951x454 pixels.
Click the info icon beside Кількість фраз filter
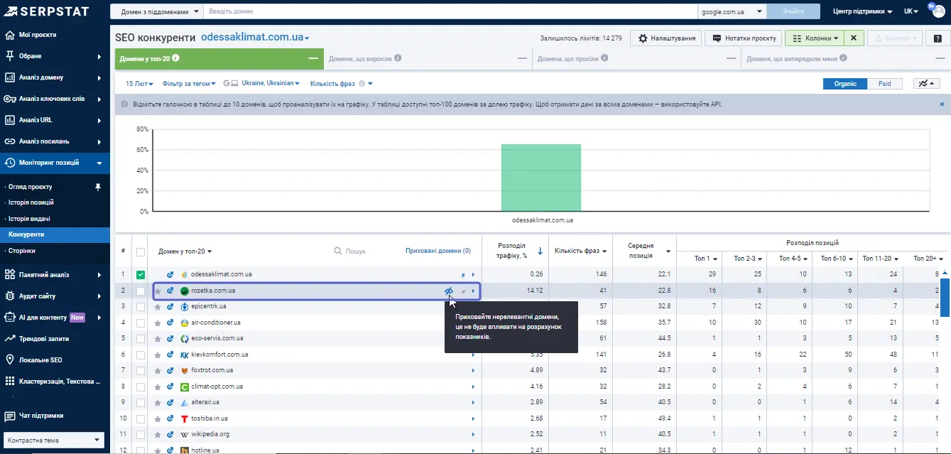362,84
